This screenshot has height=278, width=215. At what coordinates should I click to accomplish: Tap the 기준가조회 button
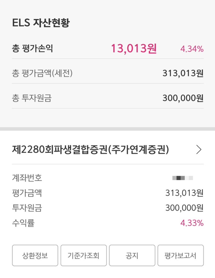click(84, 255)
